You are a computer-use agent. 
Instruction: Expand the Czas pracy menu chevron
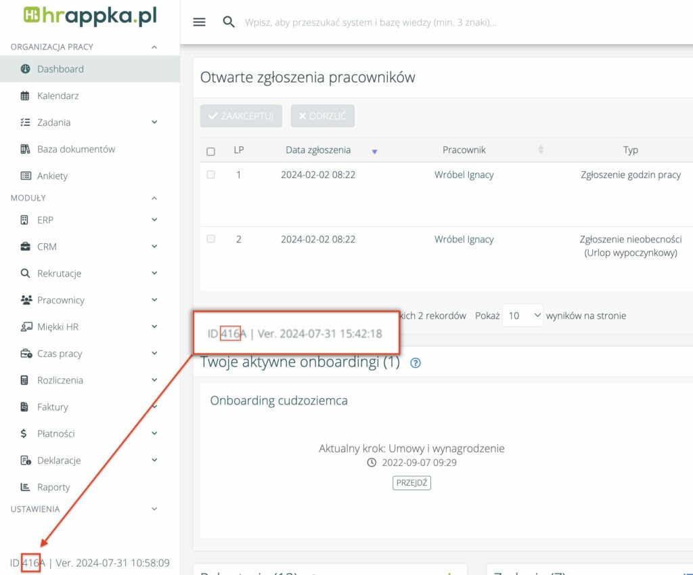(x=154, y=354)
